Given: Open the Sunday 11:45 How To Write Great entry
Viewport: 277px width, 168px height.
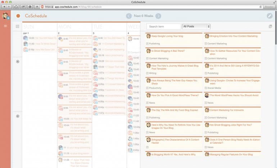Looking at the screenshot, I should pos(40,44).
